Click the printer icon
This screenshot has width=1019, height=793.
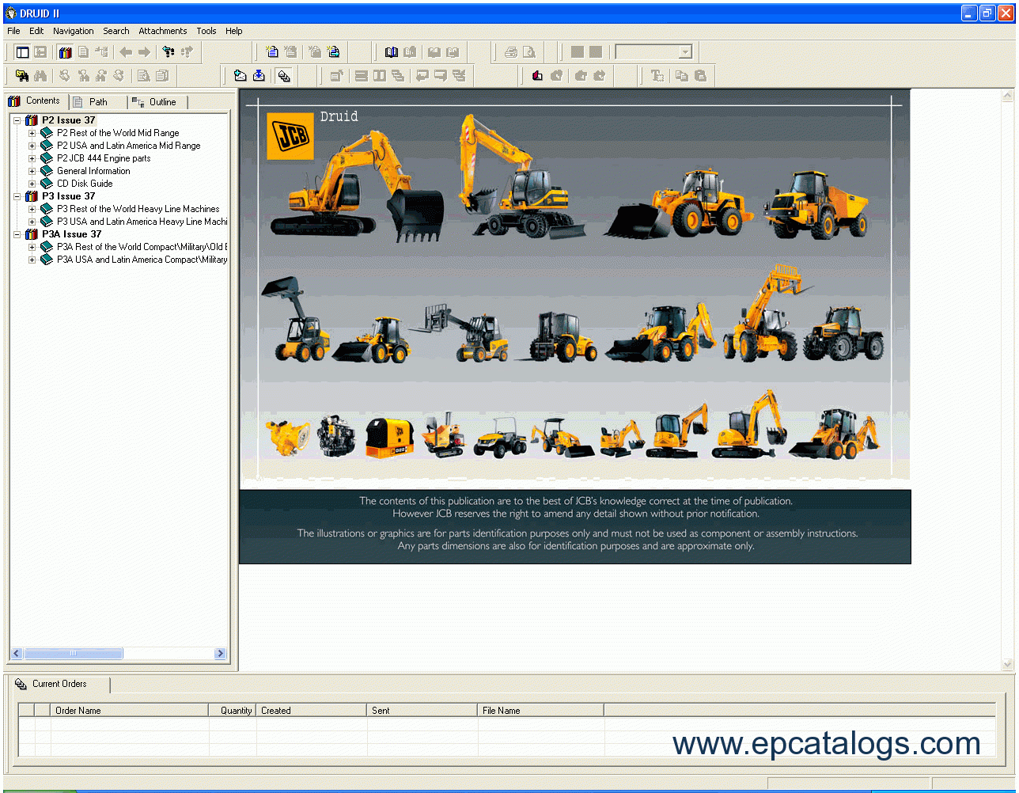tap(511, 52)
